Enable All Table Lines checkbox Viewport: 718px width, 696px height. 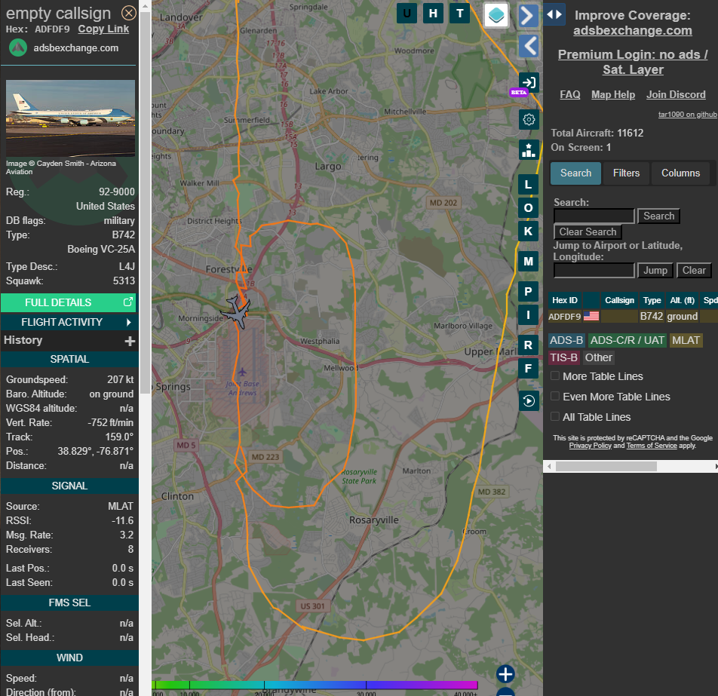click(555, 417)
